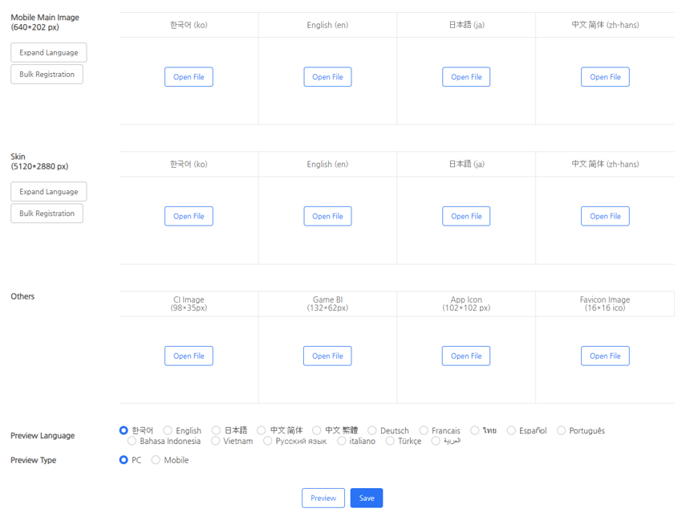Image resolution: width=686 pixels, height=521 pixels.
Task: Open File for Mobile Main Image Korean
Action: click(189, 77)
